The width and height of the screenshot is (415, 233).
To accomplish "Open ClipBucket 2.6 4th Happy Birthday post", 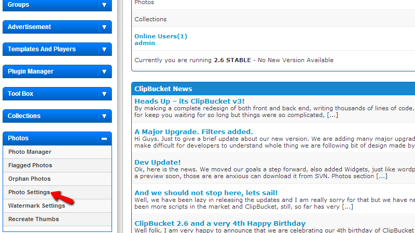I will [x=219, y=224].
